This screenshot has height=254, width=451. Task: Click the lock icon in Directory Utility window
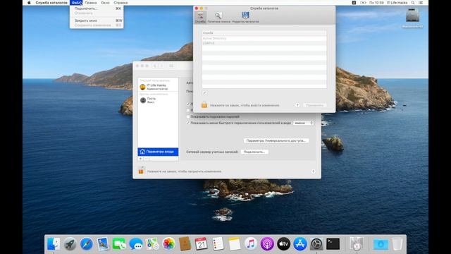[x=204, y=105]
